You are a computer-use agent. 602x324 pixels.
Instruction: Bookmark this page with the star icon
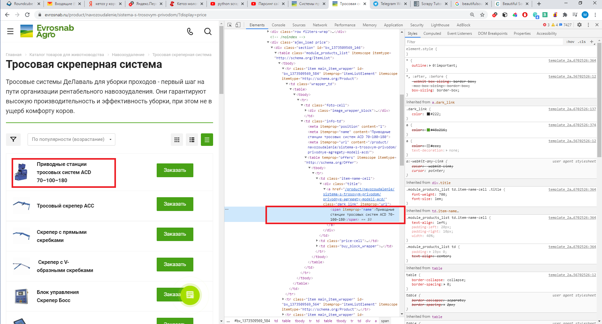pos(482,15)
